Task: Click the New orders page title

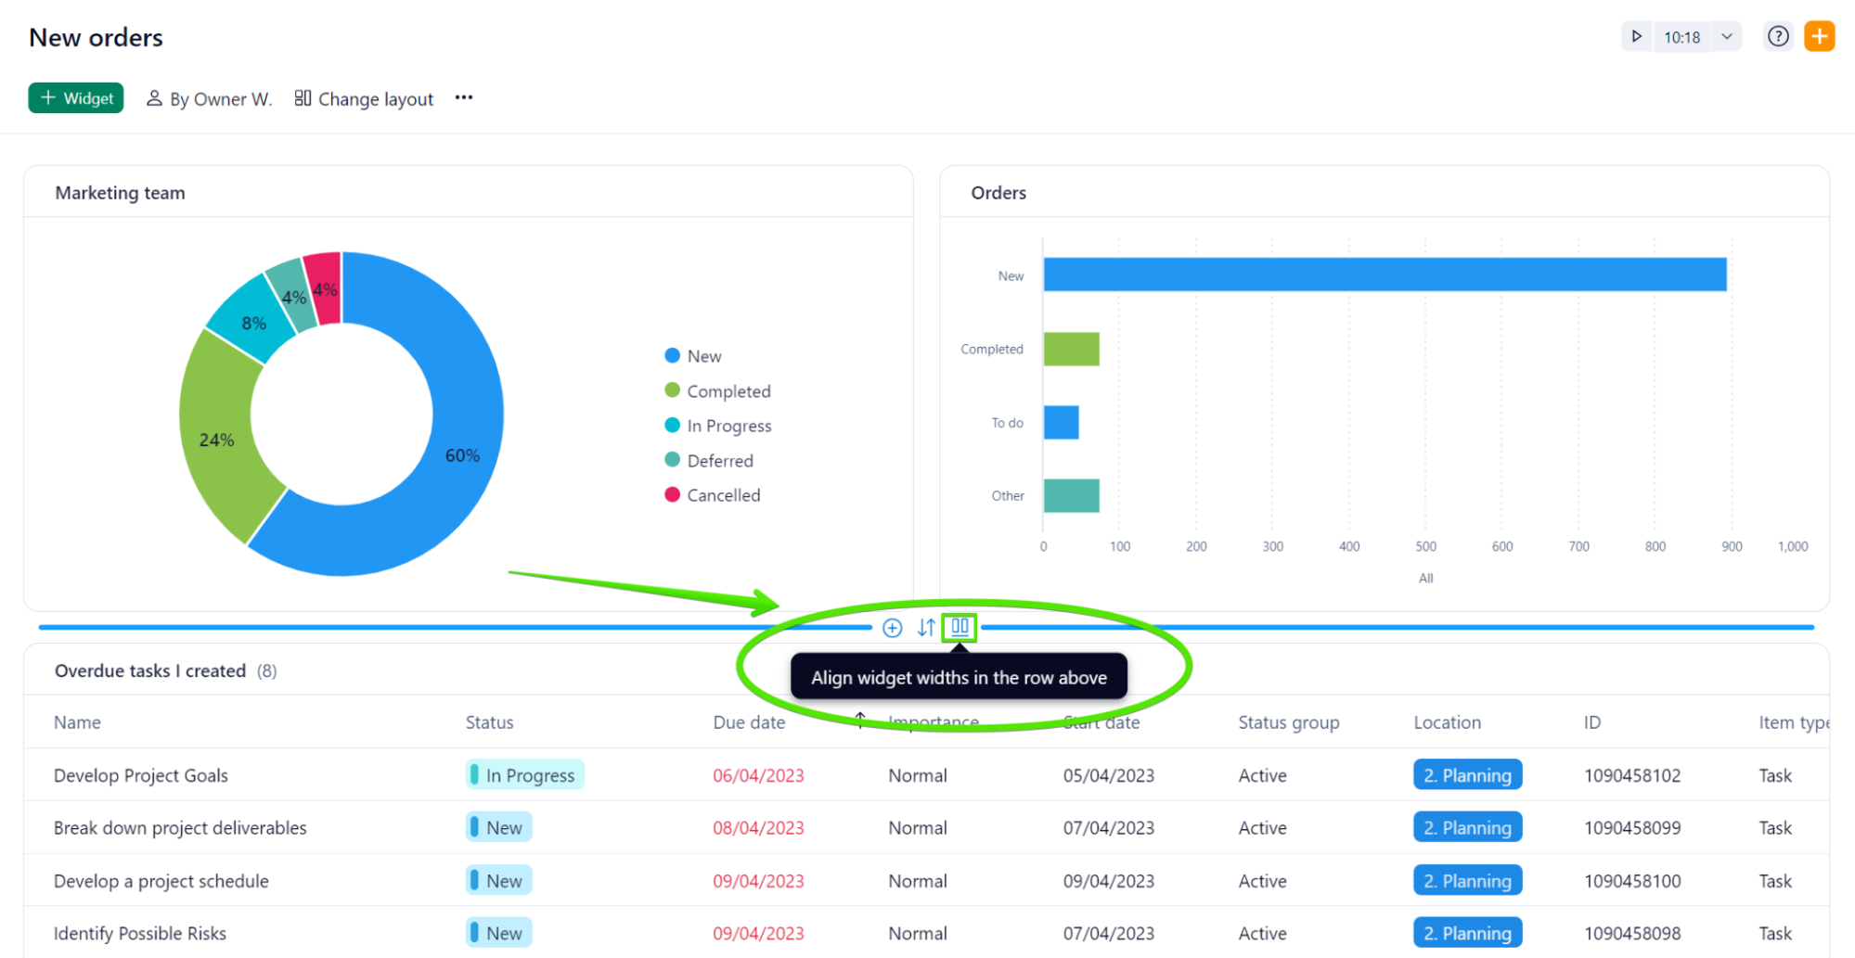Action: tap(96, 37)
